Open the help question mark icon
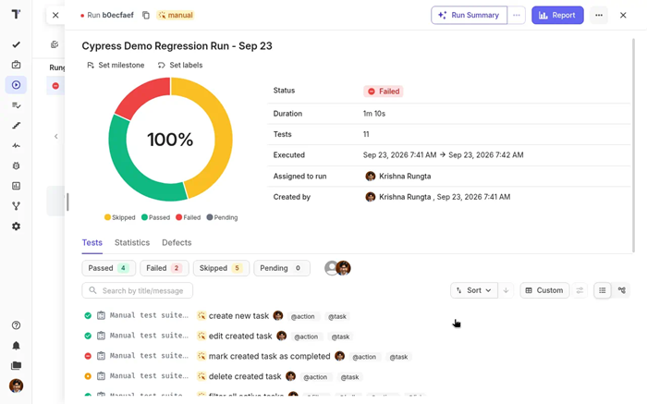The height and width of the screenshot is (404, 647). click(x=16, y=325)
